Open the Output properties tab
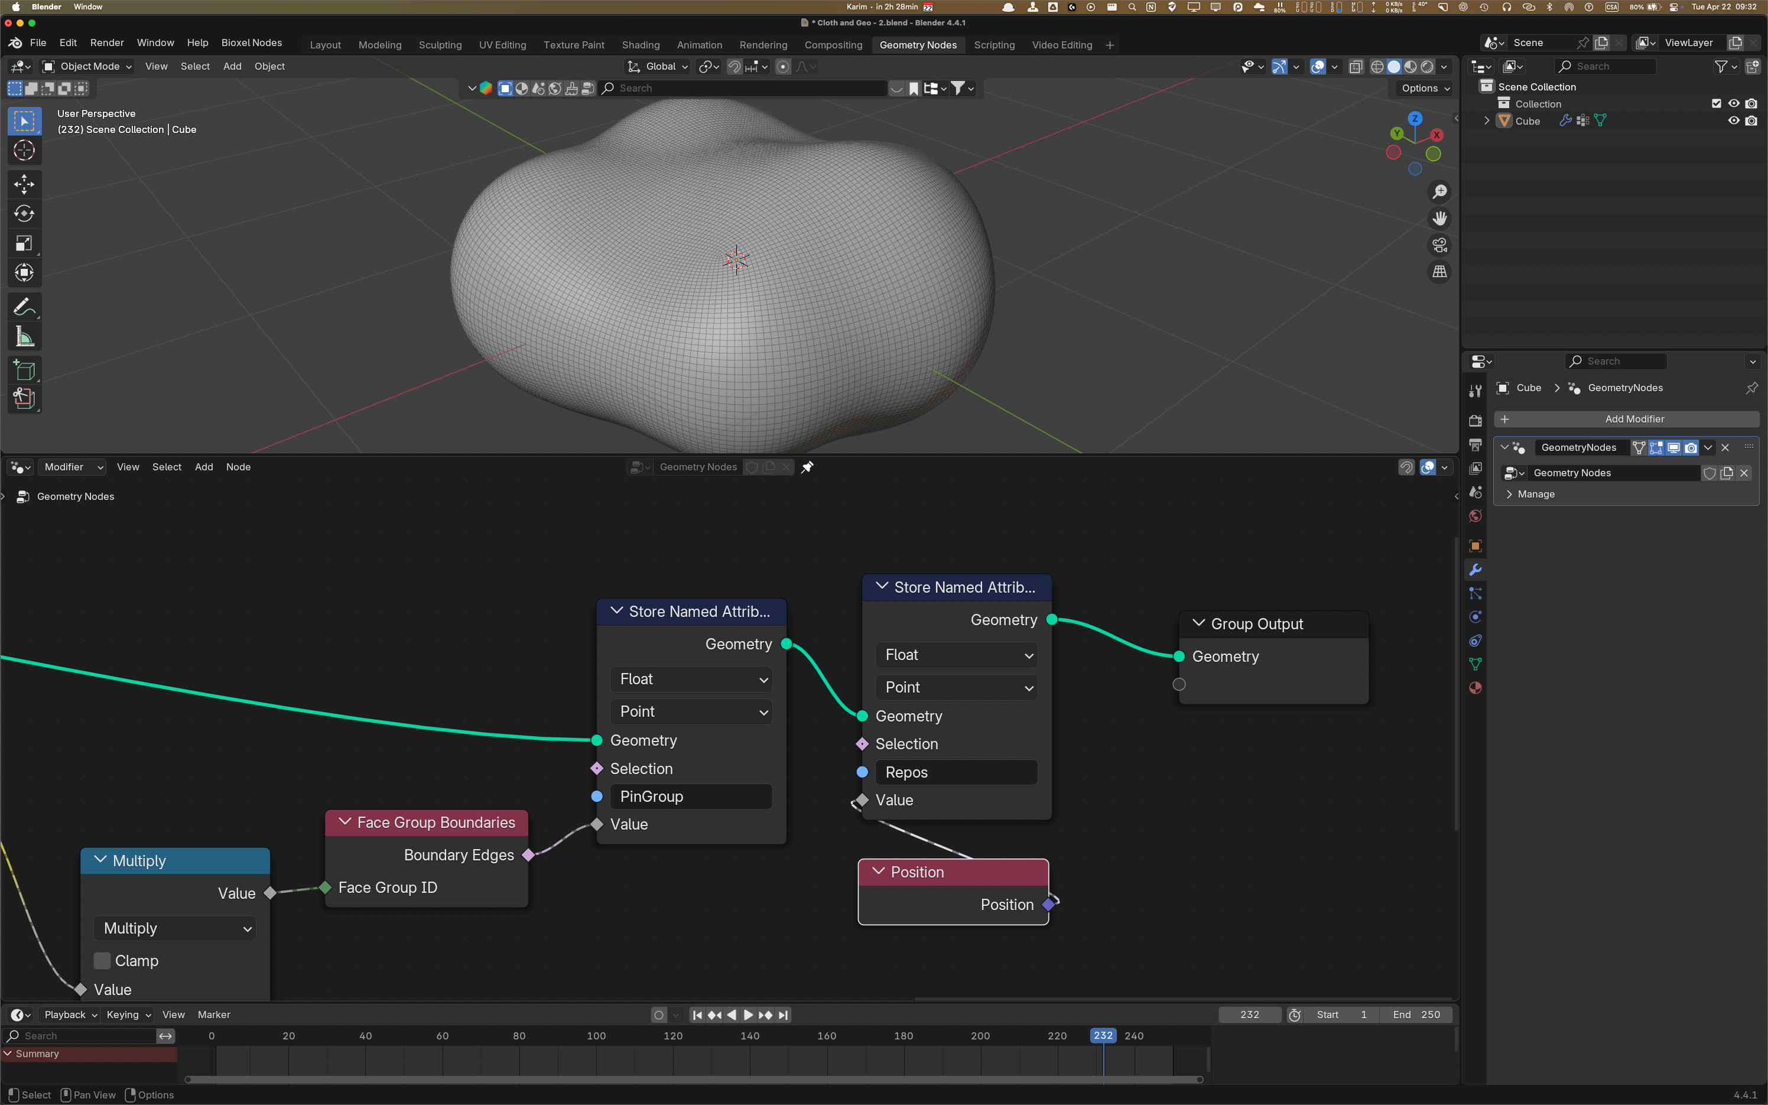 tap(1475, 444)
